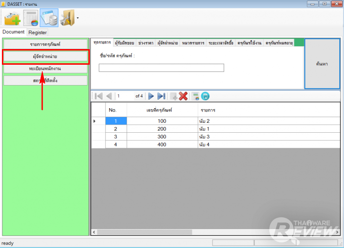Open รายการครุภัณฑ์ sidebar button
Viewport: 344px width, 248px height.
[x=45, y=44]
